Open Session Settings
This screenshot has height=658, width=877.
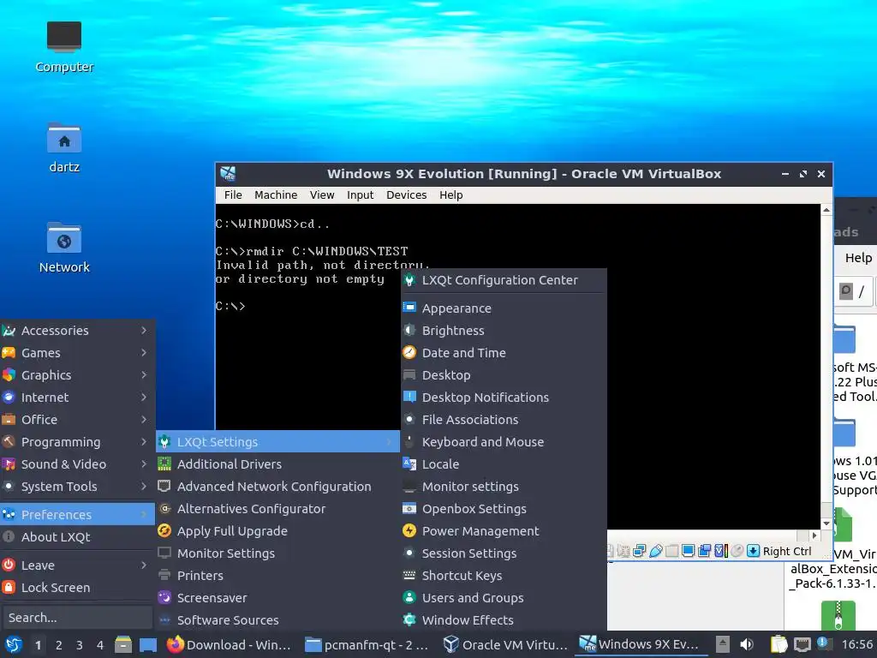pyautogui.click(x=504, y=553)
